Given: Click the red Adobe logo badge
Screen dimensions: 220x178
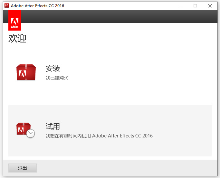Looking at the screenshot, I should (14, 20).
